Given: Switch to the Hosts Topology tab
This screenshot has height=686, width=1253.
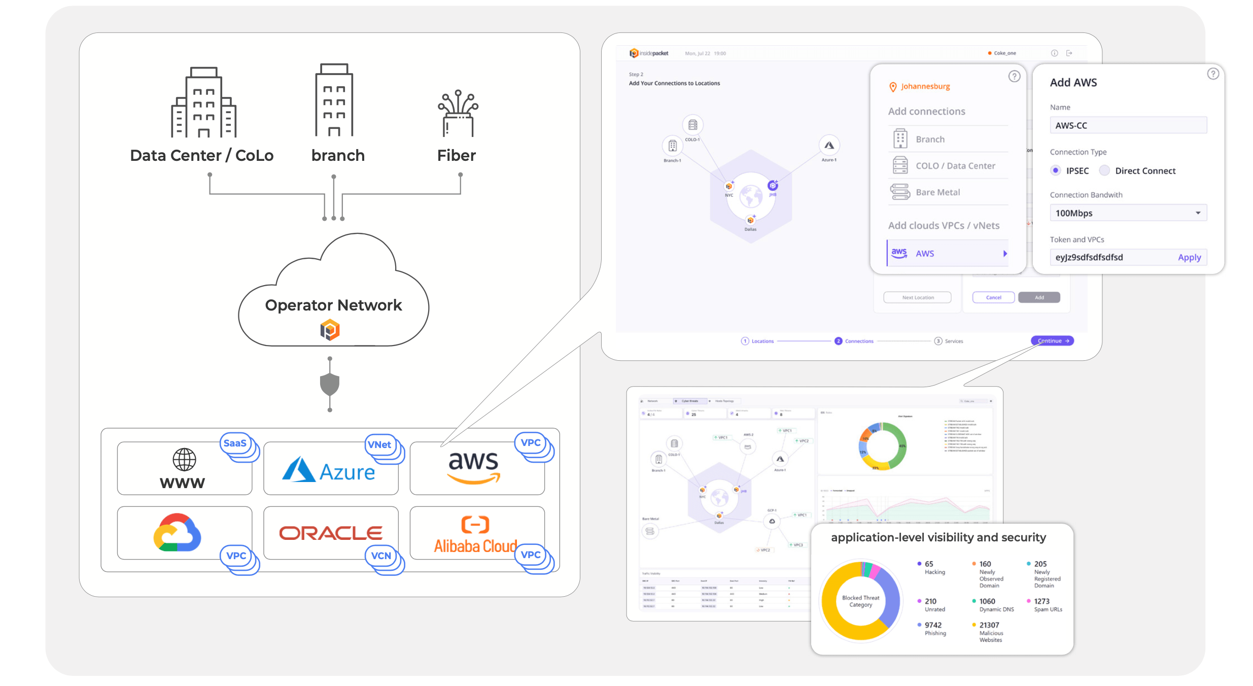Looking at the screenshot, I should pyautogui.click(x=724, y=401).
